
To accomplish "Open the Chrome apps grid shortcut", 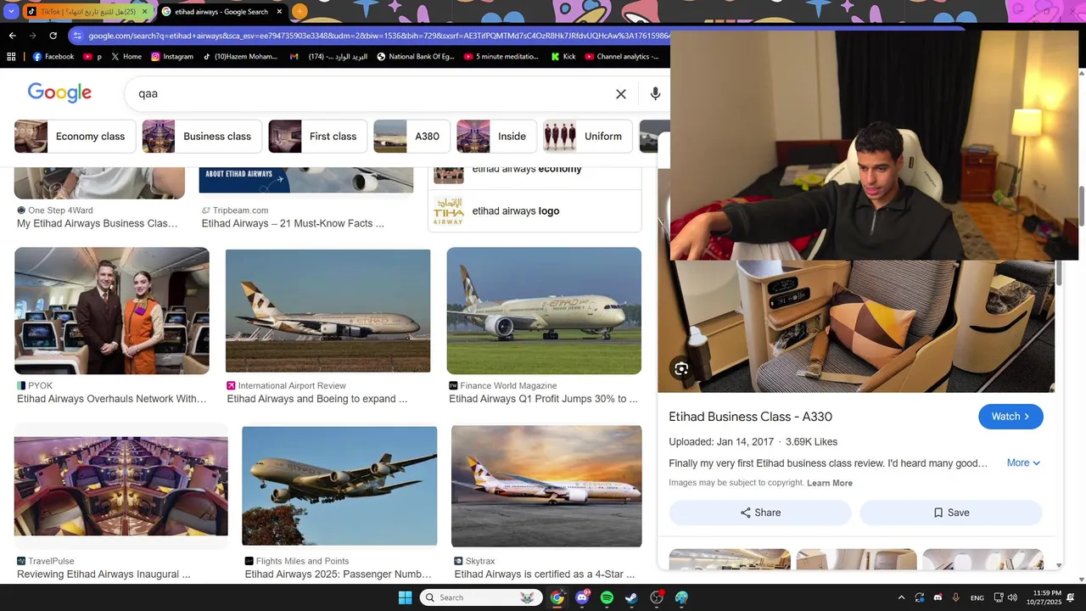I will coord(11,57).
